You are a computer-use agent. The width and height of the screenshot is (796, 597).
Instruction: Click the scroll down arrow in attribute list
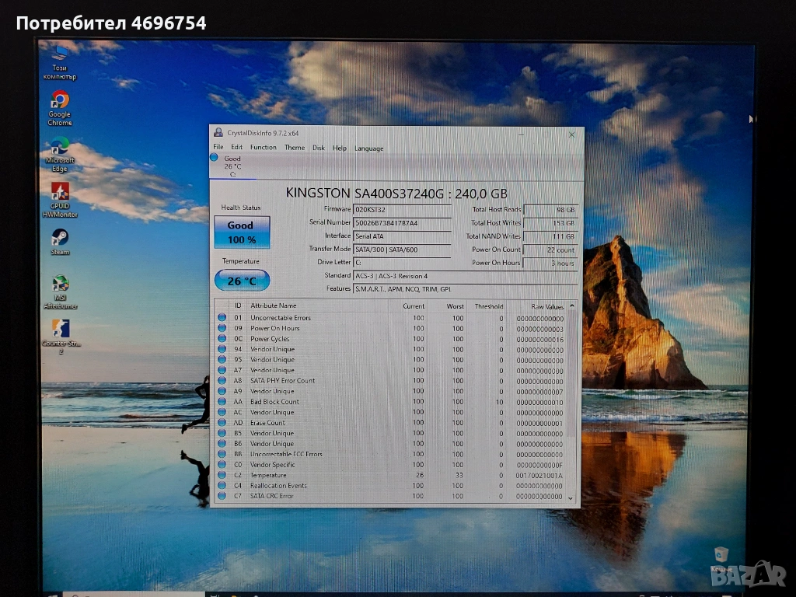tap(572, 497)
